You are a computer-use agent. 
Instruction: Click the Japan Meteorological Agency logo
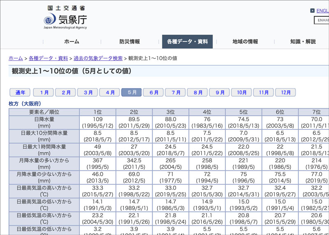click(65, 18)
